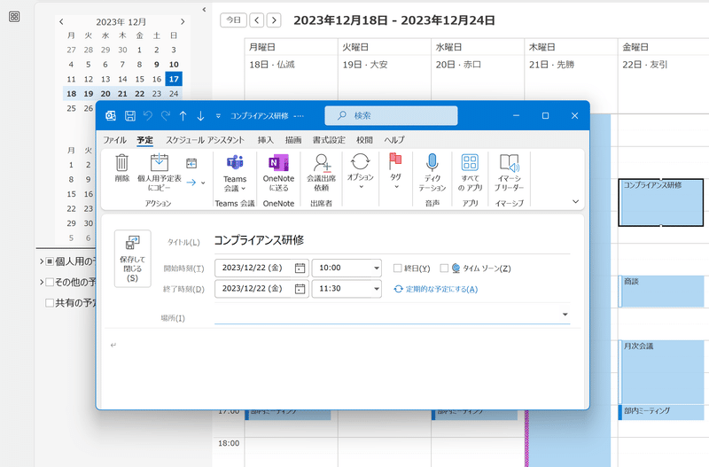Toggle 共有の予定表 checkbox

pos(51,303)
